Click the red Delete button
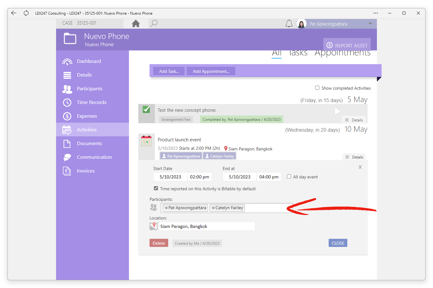This screenshot has height=288, width=433. pos(159,243)
